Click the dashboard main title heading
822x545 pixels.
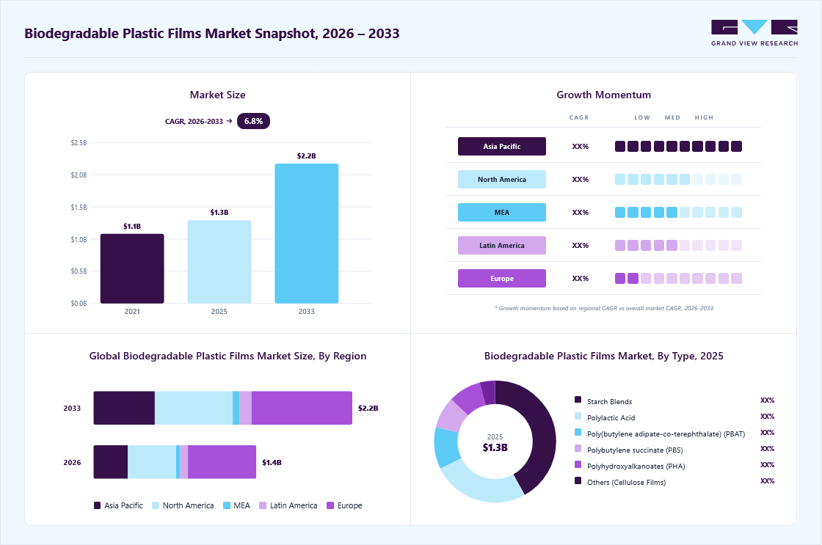[x=212, y=34]
